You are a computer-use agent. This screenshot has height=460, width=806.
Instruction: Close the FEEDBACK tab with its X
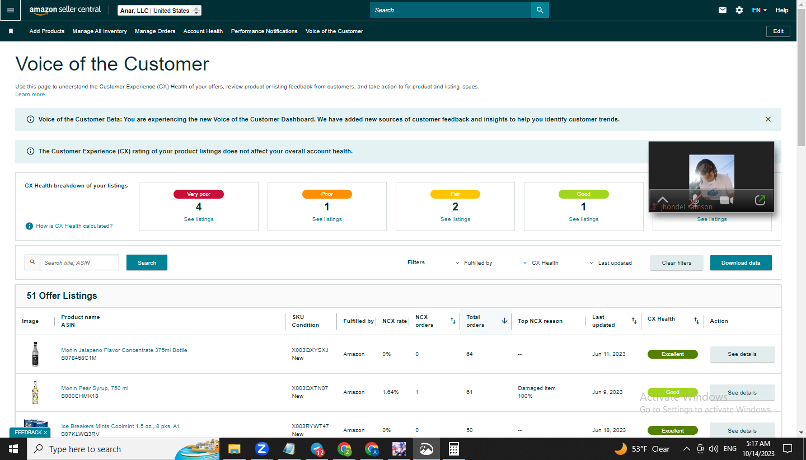coord(45,433)
